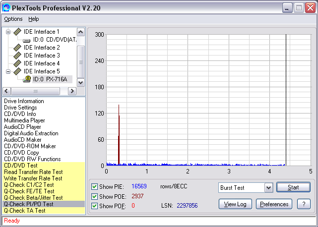Toggle the Show PIE checkbox
The height and width of the screenshot is (227, 318).
tap(94, 186)
